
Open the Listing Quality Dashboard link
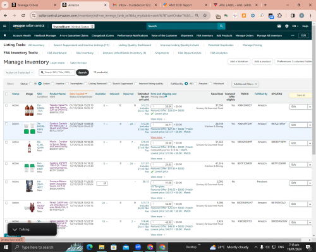coord(135,45)
